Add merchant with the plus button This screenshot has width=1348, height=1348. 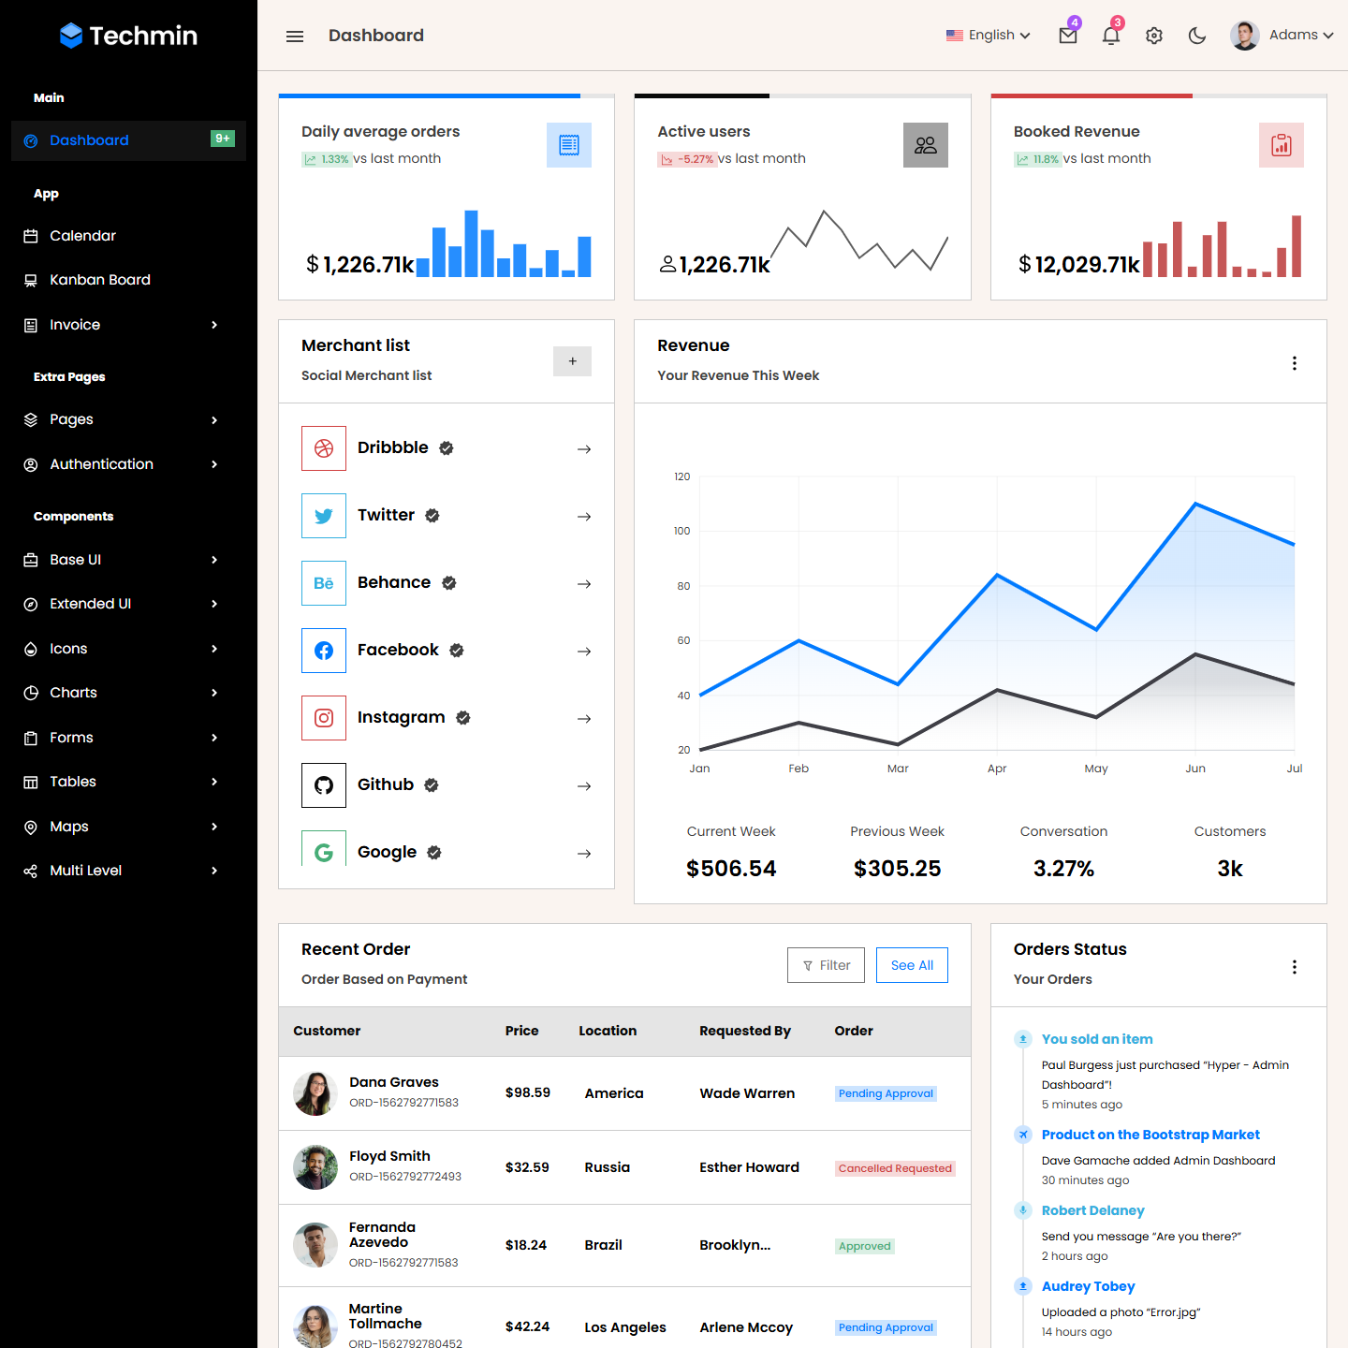pos(572,361)
